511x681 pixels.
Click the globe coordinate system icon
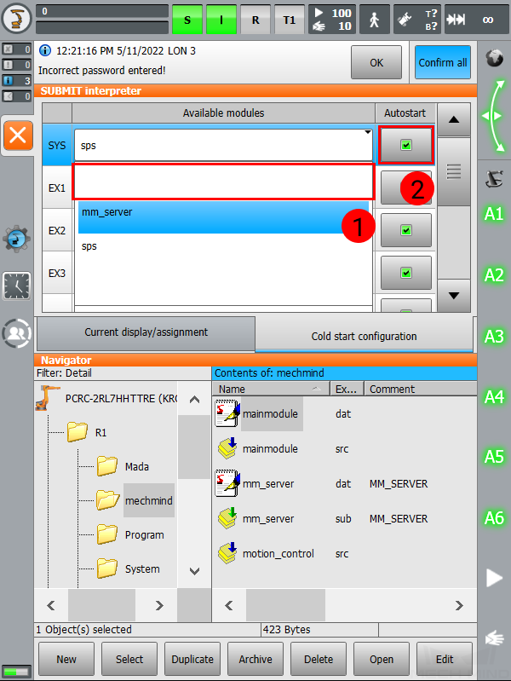tap(495, 58)
